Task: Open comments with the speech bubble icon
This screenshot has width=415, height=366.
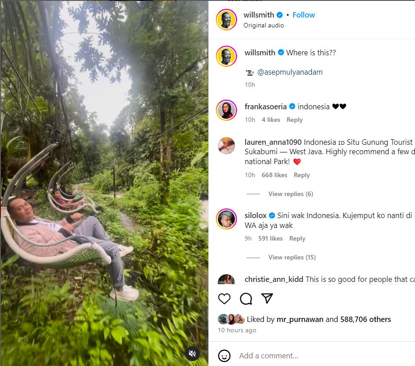Action: pos(246,299)
